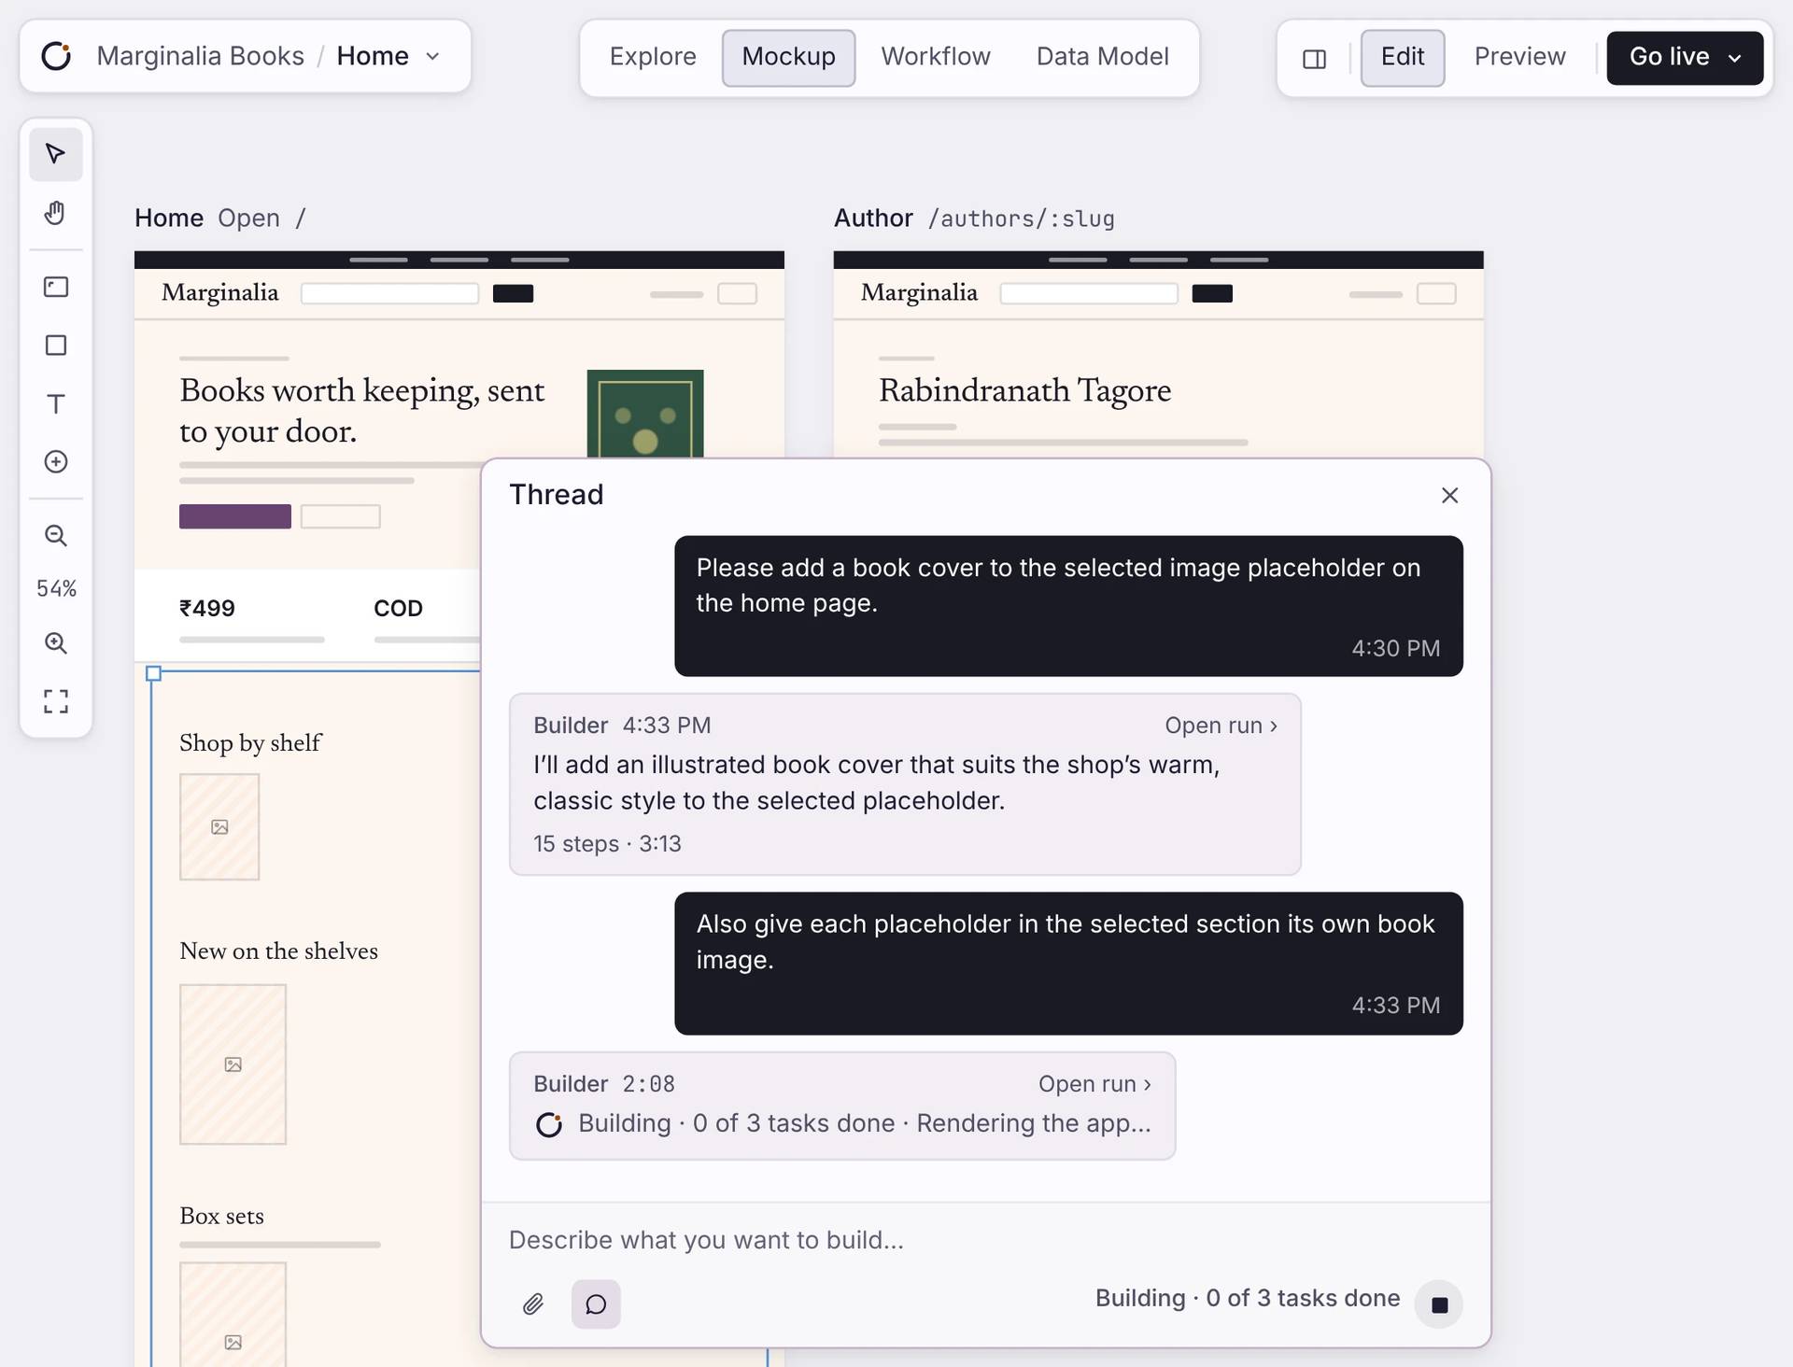The image size is (1793, 1367).
Task: Zoom in the canvas
Action: (x=56, y=642)
